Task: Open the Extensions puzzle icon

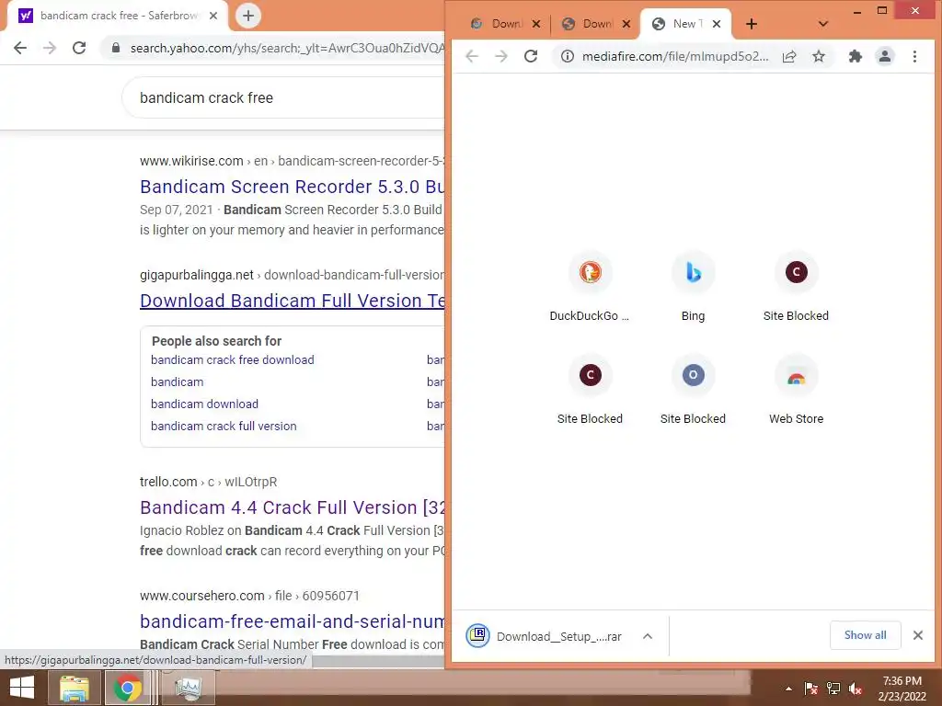Action: click(855, 56)
